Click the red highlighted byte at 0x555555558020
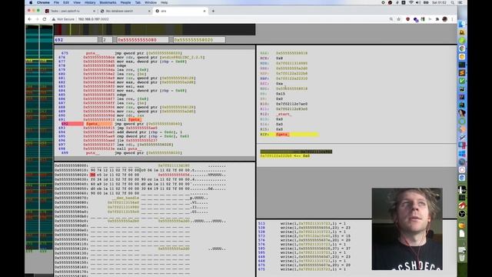Image resolution: width=492 pixels, height=277 pixels. (x=92, y=175)
